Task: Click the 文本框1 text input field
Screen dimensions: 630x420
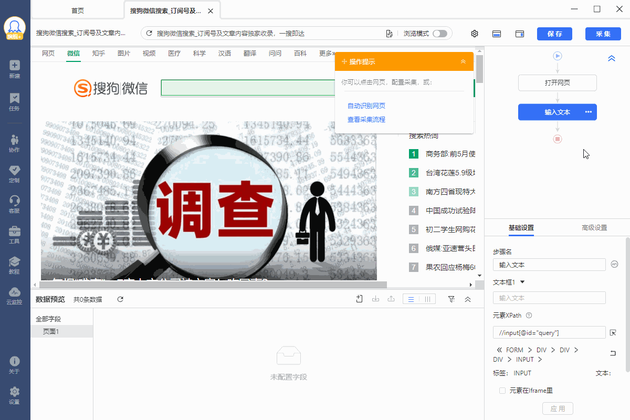Action: (549, 298)
